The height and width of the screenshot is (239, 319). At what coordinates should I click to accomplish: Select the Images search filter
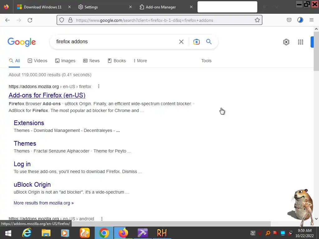[x=65, y=61]
